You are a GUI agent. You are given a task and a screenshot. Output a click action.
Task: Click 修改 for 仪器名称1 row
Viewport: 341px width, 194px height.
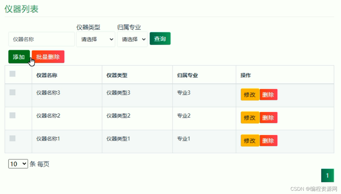pyautogui.click(x=250, y=141)
